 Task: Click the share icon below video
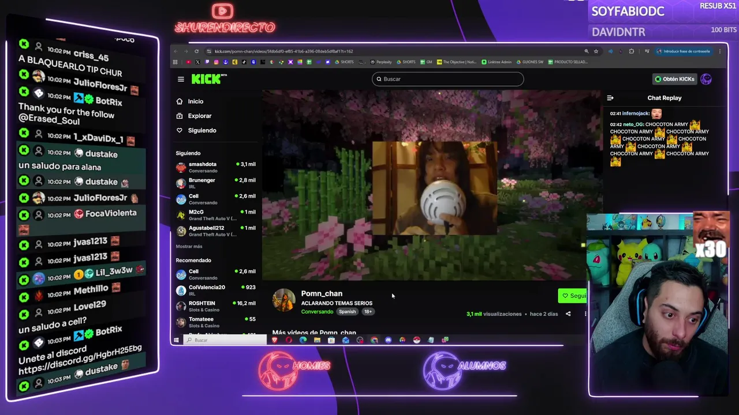tap(568, 314)
